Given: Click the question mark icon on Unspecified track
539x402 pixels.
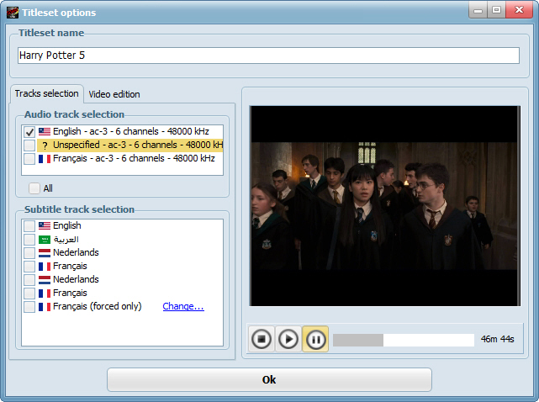Looking at the screenshot, I should tap(45, 145).
